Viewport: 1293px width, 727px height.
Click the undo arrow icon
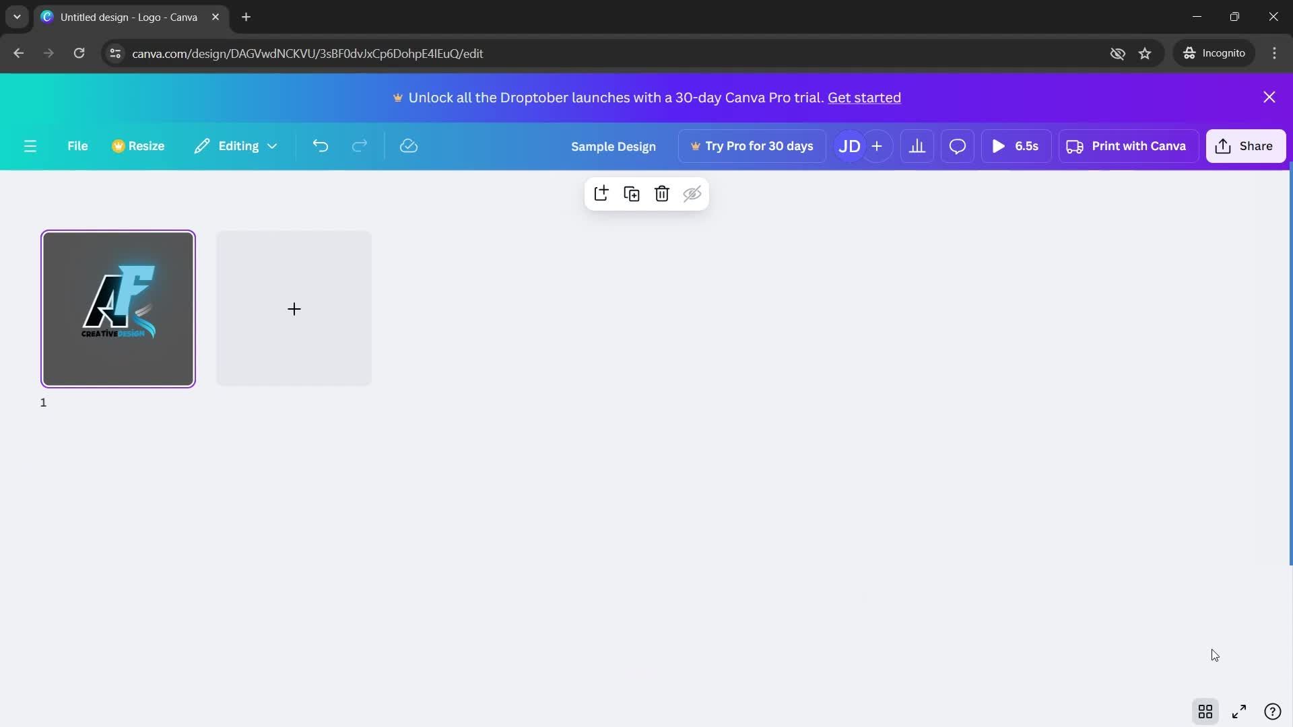point(320,145)
